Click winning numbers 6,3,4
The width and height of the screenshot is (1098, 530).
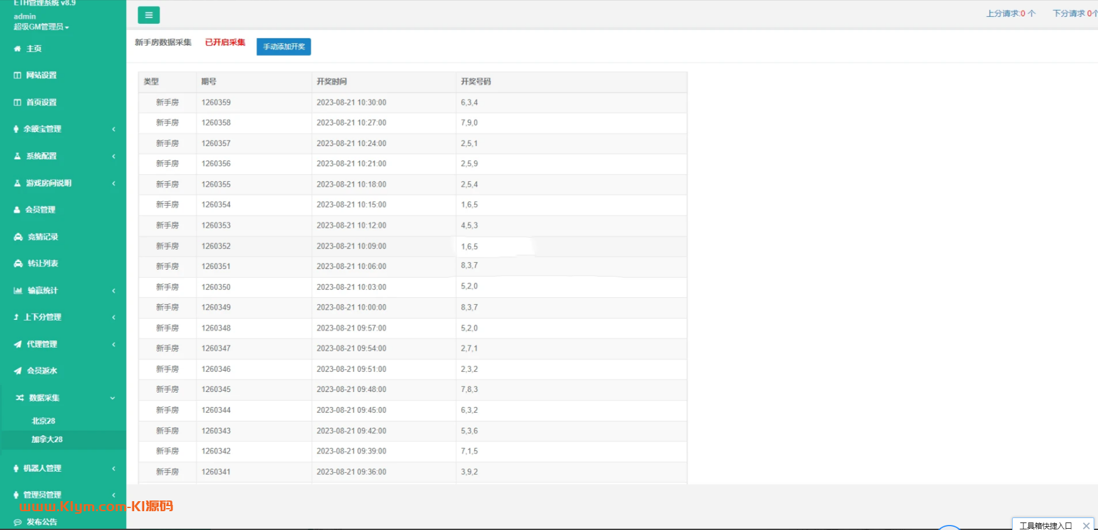[x=470, y=102]
